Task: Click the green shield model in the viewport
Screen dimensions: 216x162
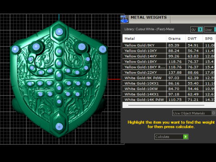Action: [59, 80]
